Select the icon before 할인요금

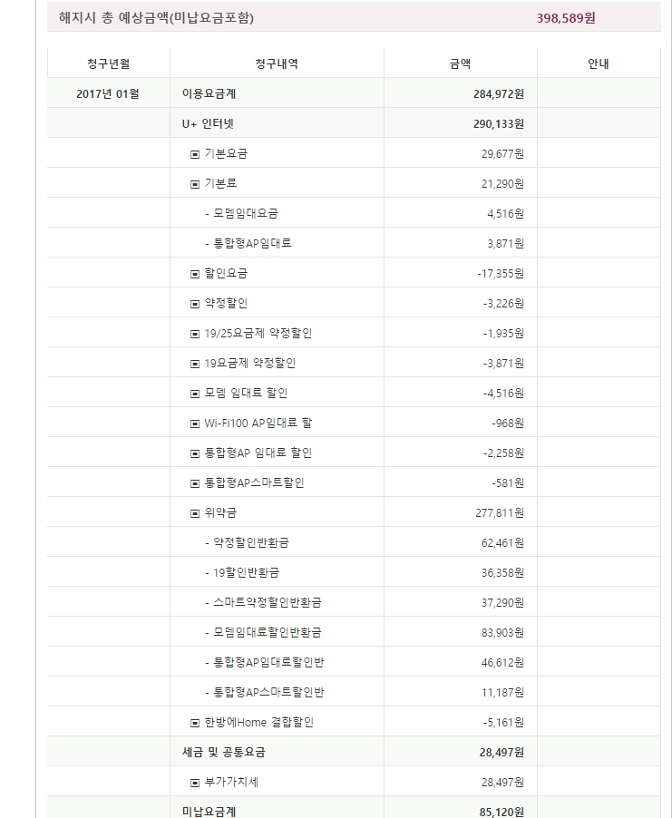194,274
